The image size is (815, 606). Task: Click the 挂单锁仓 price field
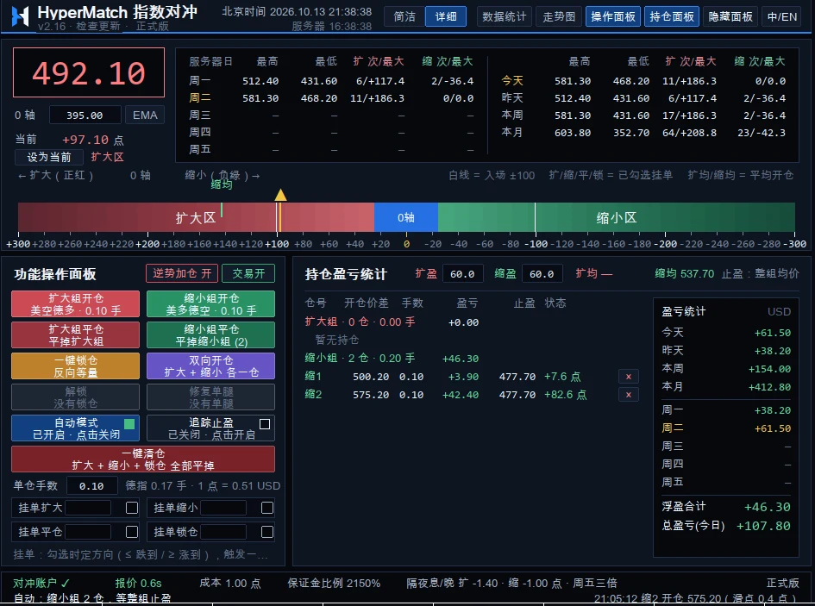[x=223, y=532]
